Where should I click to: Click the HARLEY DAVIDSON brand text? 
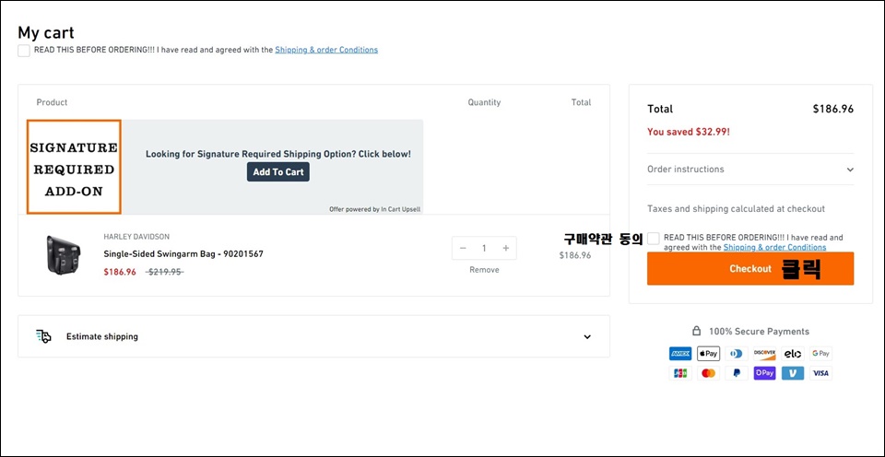pyautogui.click(x=136, y=237)
